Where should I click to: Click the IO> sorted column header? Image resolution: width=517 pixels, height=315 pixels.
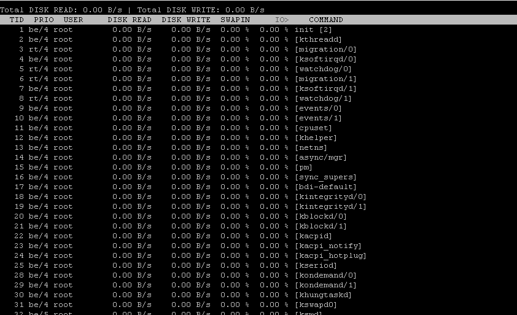click(x=282, y=20)
